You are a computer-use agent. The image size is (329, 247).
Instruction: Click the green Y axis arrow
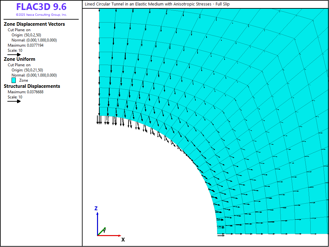click(x=102, y=231)
